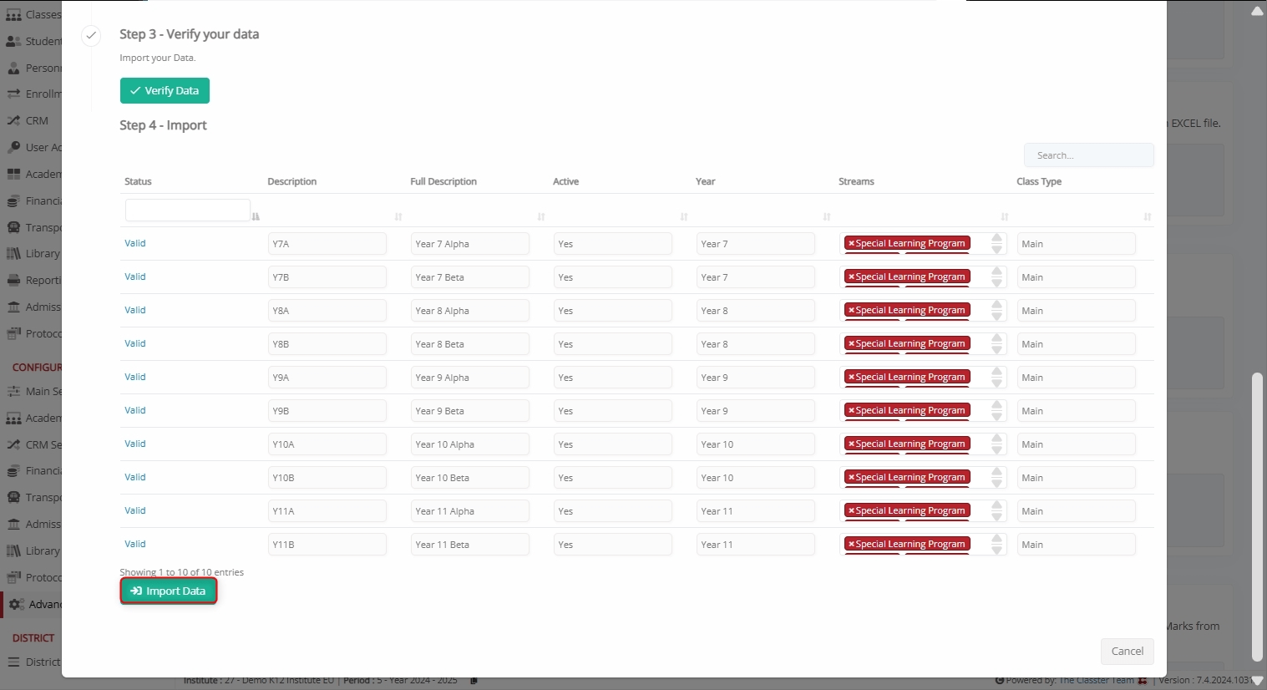The height and width of the screenshot is (690, 1267).
Task: Open the District menu item in sidebar
Action: pos(33,662)
